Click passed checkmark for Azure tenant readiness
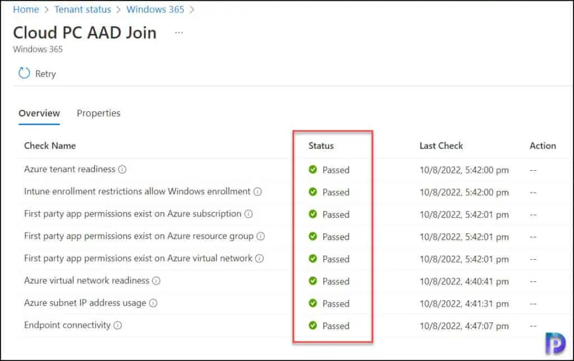The height and width of the screenshot is (361, 574). pos(313,169)
